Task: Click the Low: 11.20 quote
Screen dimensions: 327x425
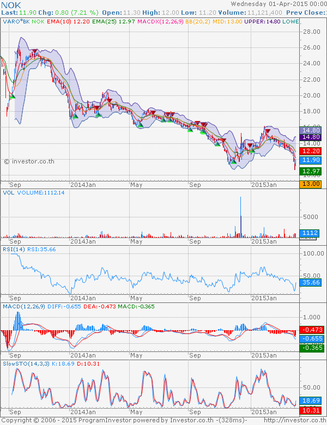Action: pos(198,13)
